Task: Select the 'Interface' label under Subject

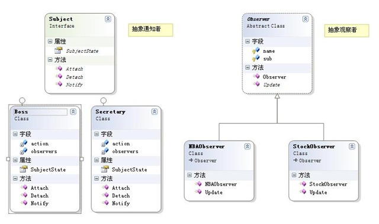Action: [x=62, y=26]
